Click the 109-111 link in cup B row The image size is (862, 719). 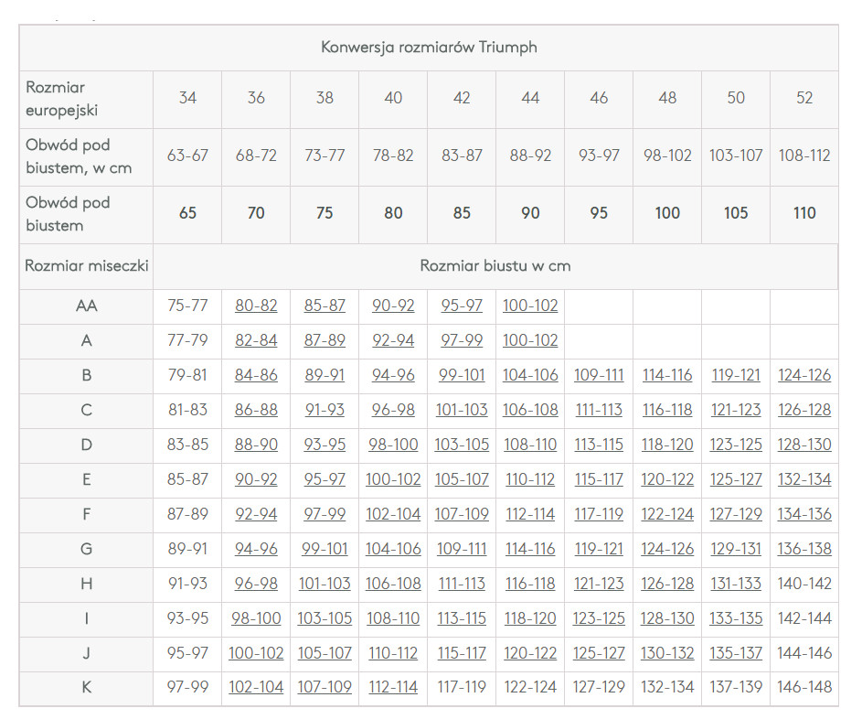(x=599, y=375)
